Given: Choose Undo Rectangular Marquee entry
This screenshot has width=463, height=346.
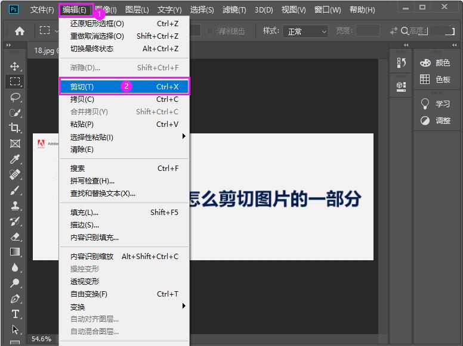Looking at the screenshot, I should (x=124, y=24).
